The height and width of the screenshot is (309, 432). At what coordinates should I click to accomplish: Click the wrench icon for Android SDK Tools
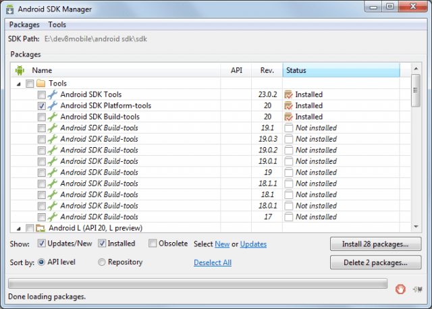click(53, 94)
